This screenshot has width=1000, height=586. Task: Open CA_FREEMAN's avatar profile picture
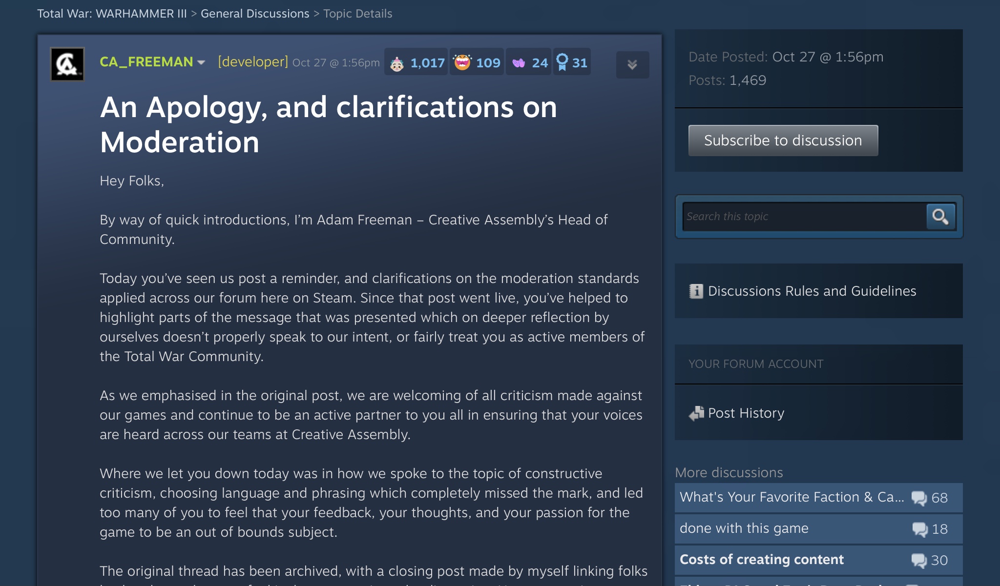67,64
